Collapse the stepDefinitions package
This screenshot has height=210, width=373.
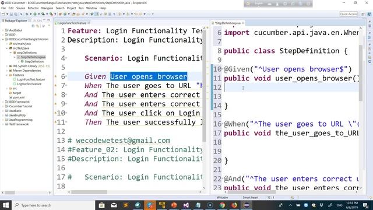[x=10, y=52]
